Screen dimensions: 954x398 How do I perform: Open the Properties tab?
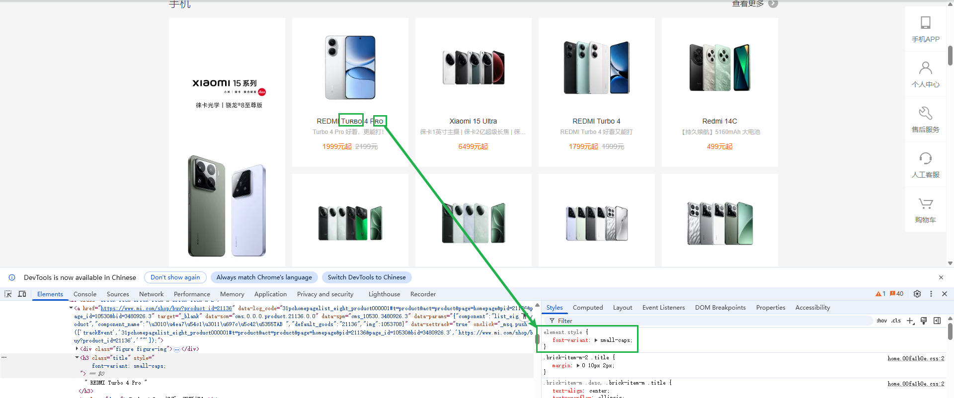(771, 308)
